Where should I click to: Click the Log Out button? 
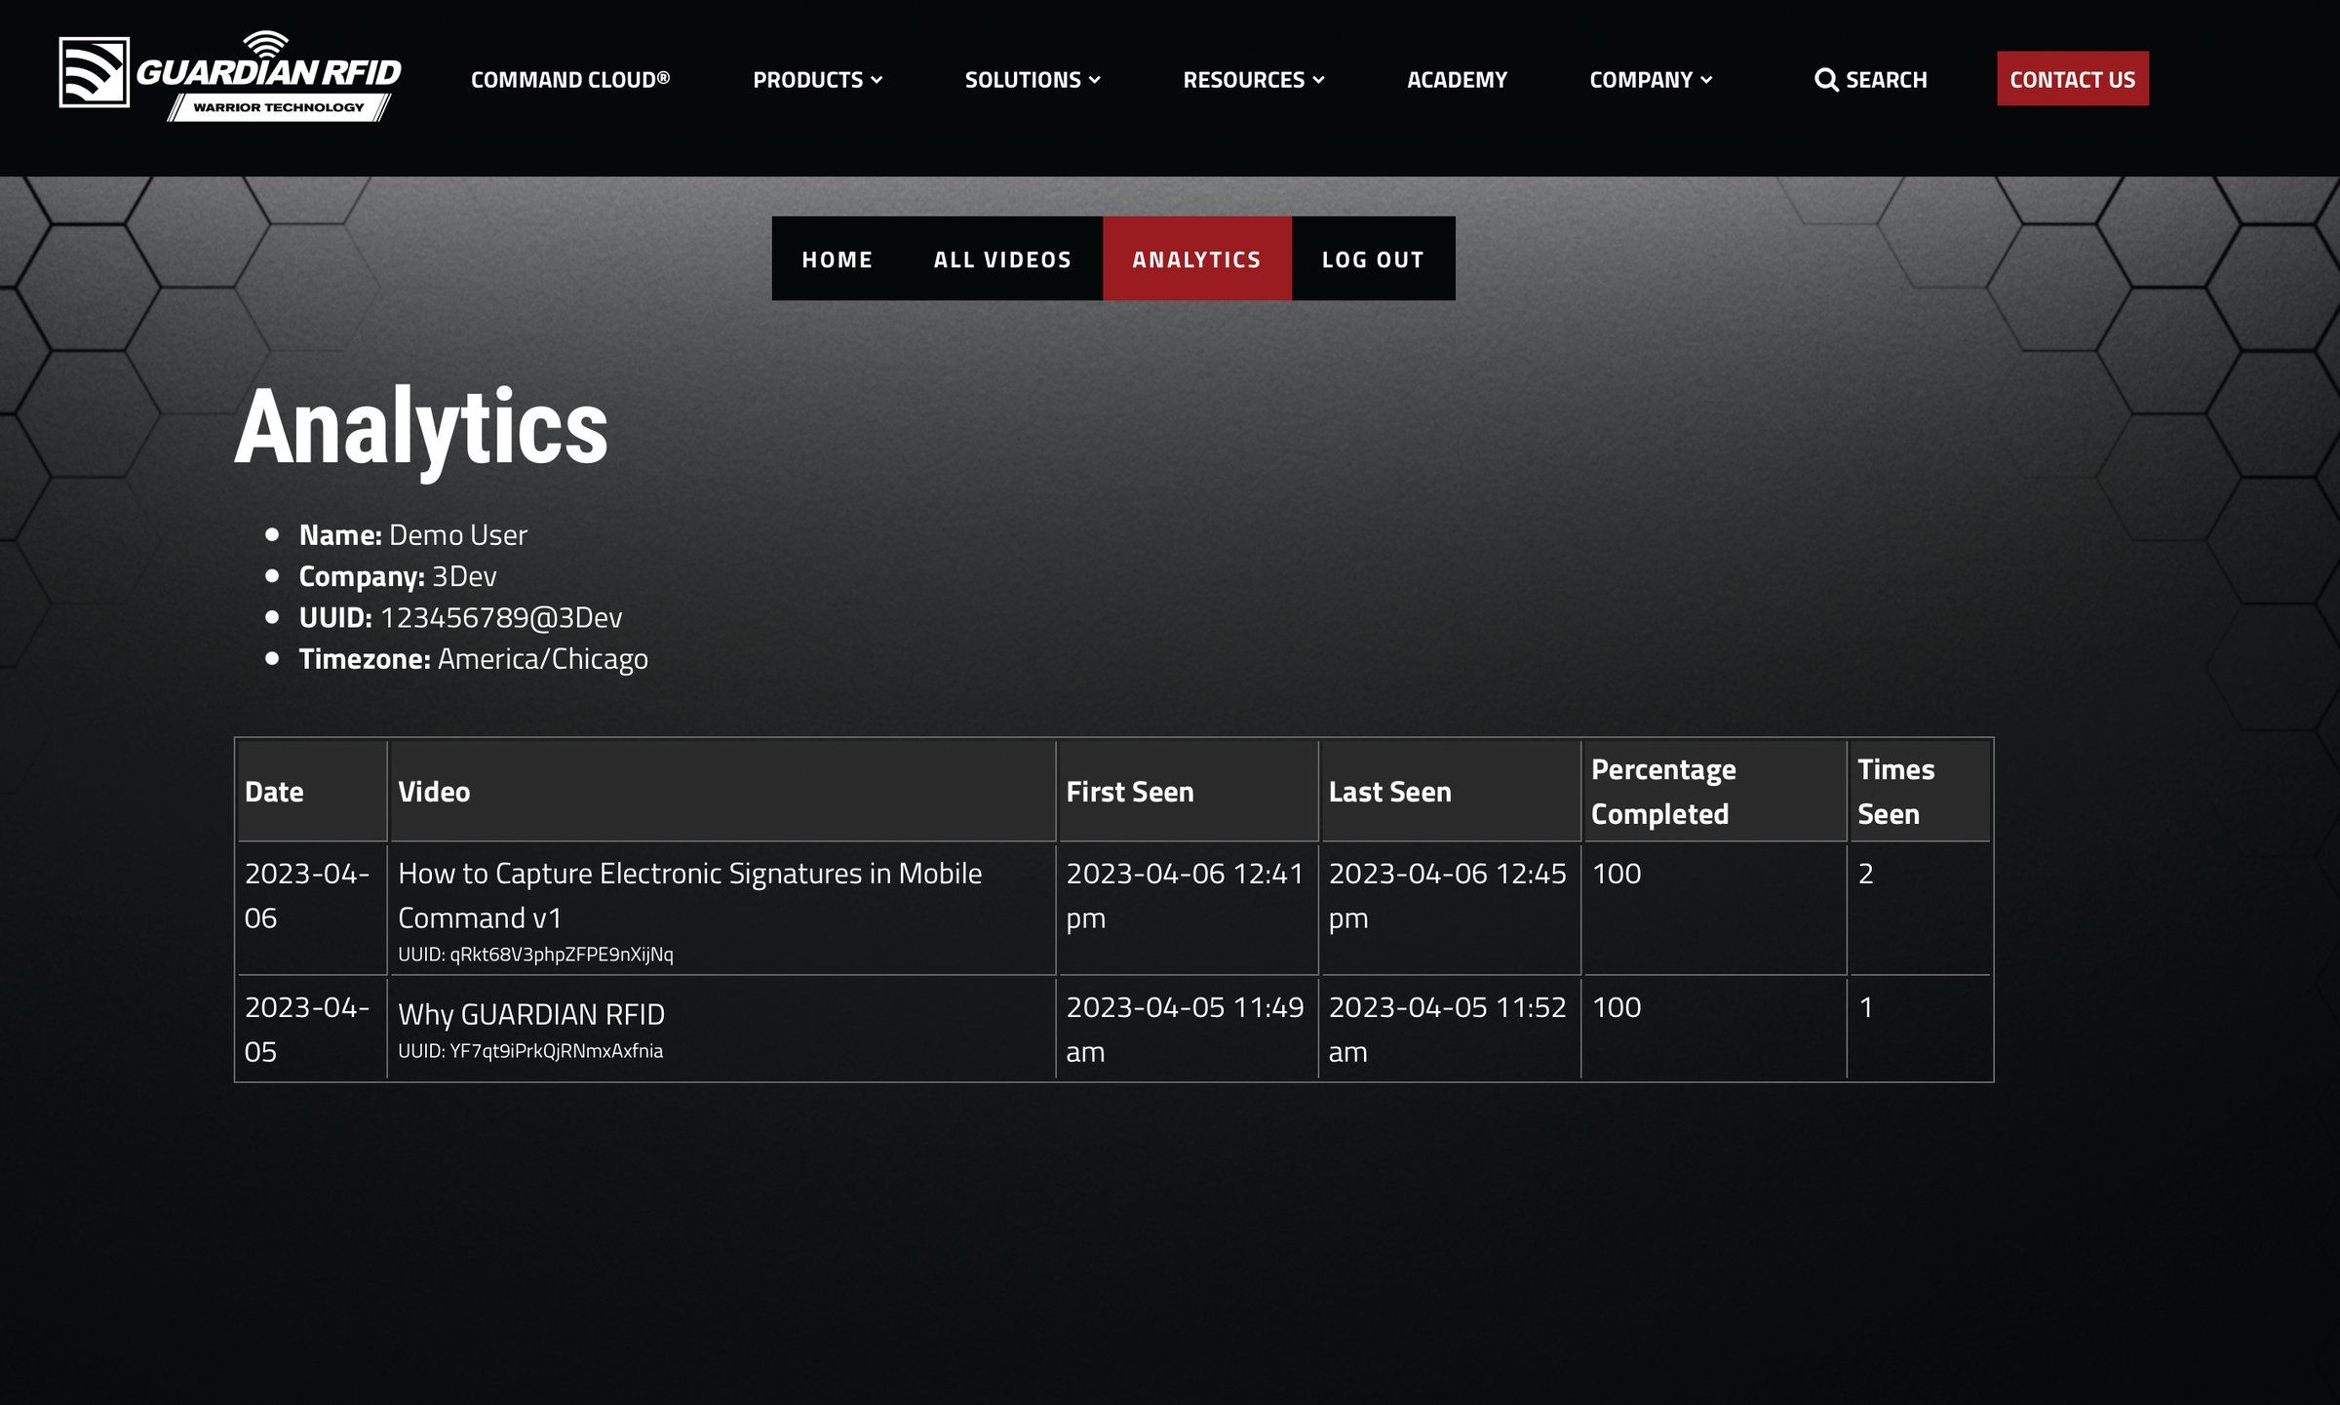(x=1373, y=258)
